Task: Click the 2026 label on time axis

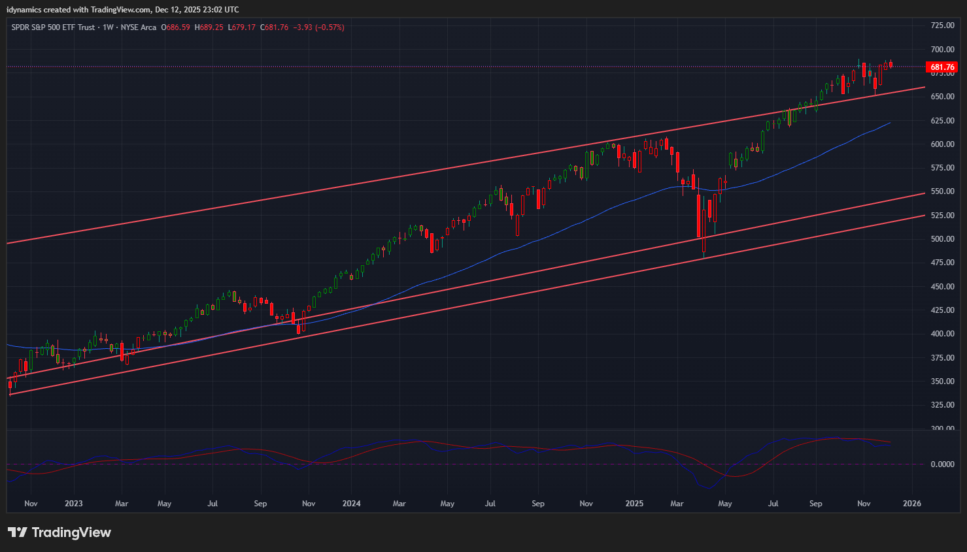Action: pyautogui.click(x=911, y=504)
